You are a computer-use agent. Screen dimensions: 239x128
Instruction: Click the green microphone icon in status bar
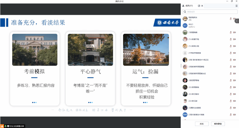[6, 126]
